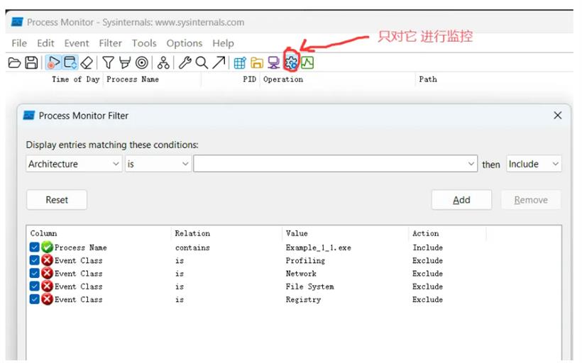Image resolution: width=582 pixels, height=363 pixels.
Task: Select the 'contains' relation cell
Action: (x=192, y=247)
